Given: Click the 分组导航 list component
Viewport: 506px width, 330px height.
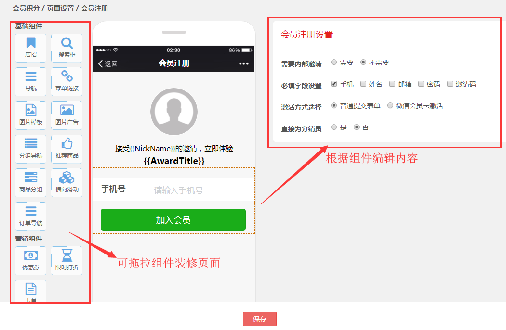Looking at the screenshot, I should tap(31, 149).
